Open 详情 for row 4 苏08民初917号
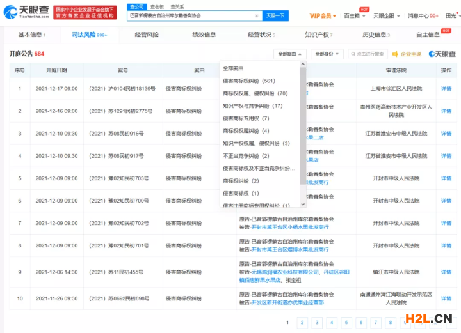 (446, 156)
